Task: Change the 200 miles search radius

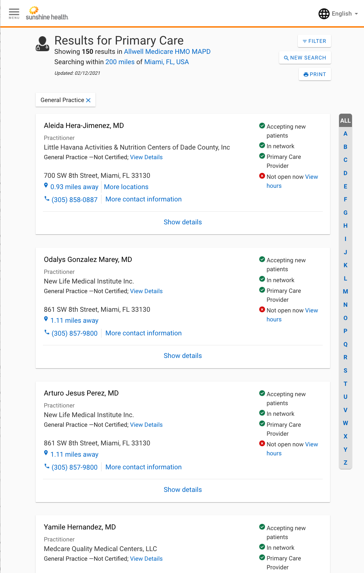Action: click(x=120, y=62)
